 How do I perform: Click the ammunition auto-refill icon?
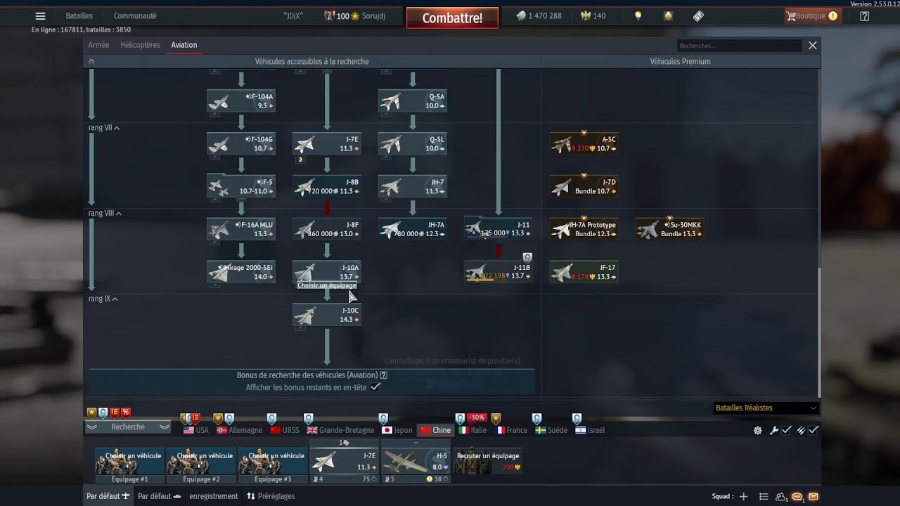pos(801,430)
